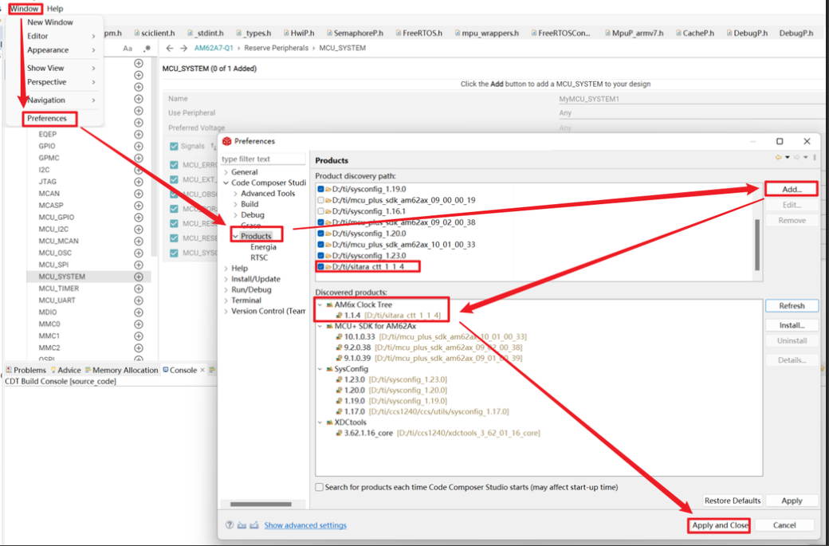Viewport: 829px width, 546px height.
Task: Collapse the SysConfig product group
Action: (x=320, y=369)
